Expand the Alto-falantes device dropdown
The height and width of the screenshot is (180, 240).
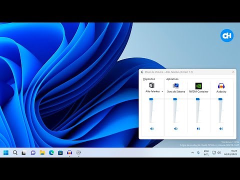pyautogui.click(x=162, y=91)
